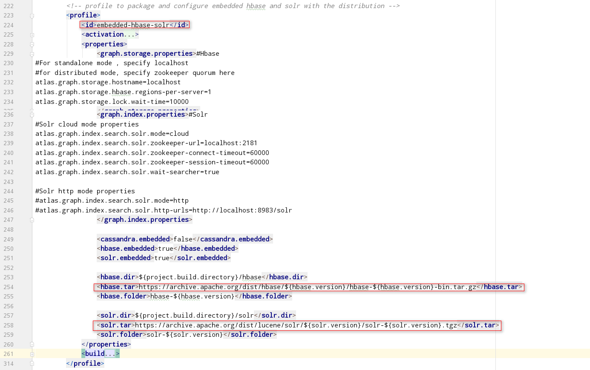
Task: Click line number 224 in the gutter
Action: pyautogui.click(x=9, y=25)
